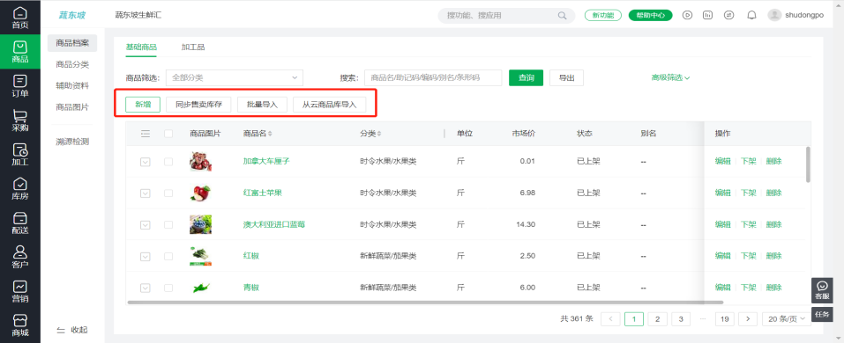Screen dimensions: 844x343
Task: Expand the 红椒 row arrow
Action: tap(146, 257)
